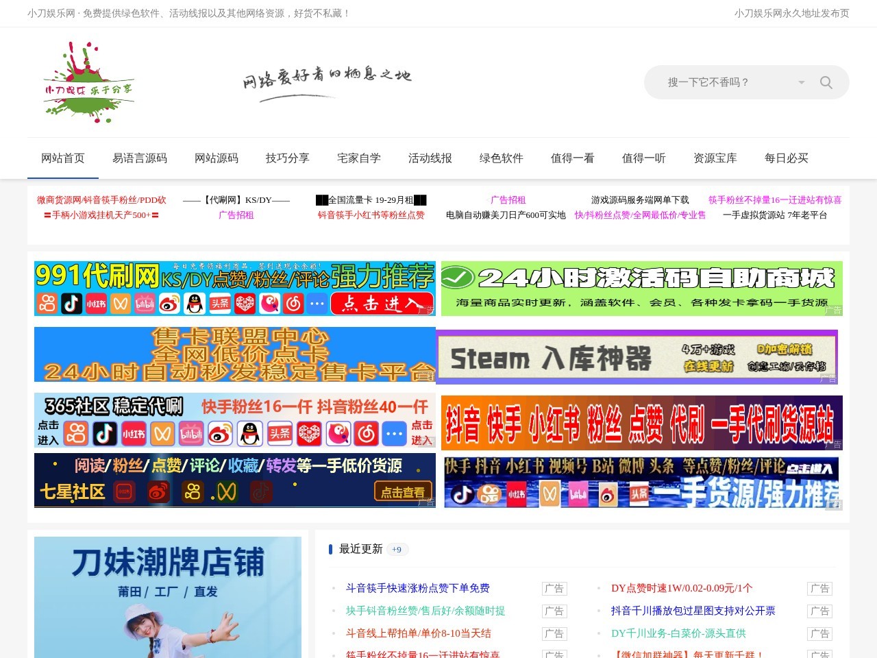877x658 pixels.
Task: Open the 365社区 稳定代唰 banner
Action: pos(235,421)
